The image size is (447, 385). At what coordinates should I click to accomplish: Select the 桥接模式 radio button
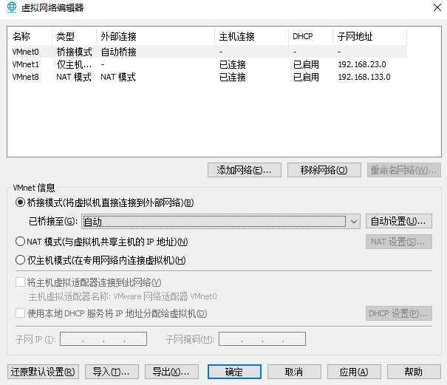point(20,202)
